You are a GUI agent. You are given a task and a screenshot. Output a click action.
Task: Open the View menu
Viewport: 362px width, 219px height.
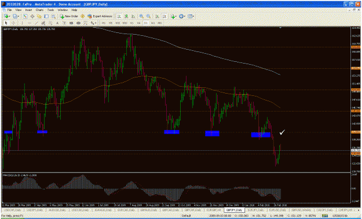[x=19, y=10]
